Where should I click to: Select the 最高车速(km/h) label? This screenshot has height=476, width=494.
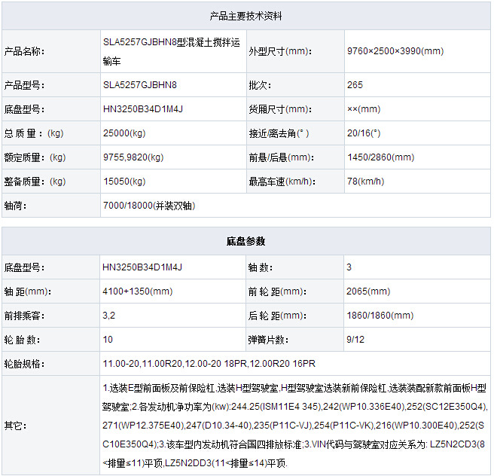pyautogui.click(x=282, y=182)
